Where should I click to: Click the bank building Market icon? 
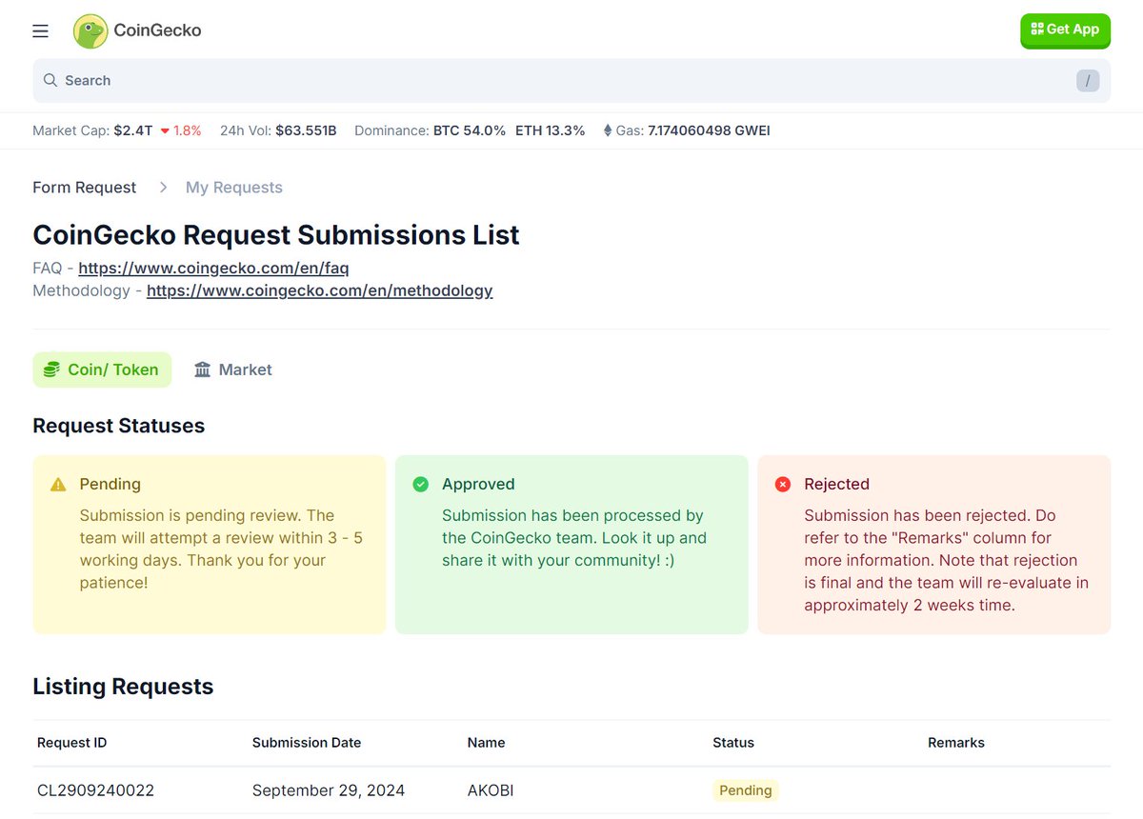pyautogui.click(x=203, y=370)
